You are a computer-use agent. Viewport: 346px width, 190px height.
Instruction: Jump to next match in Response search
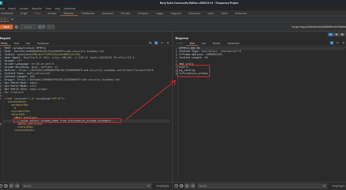click(193, 186)
